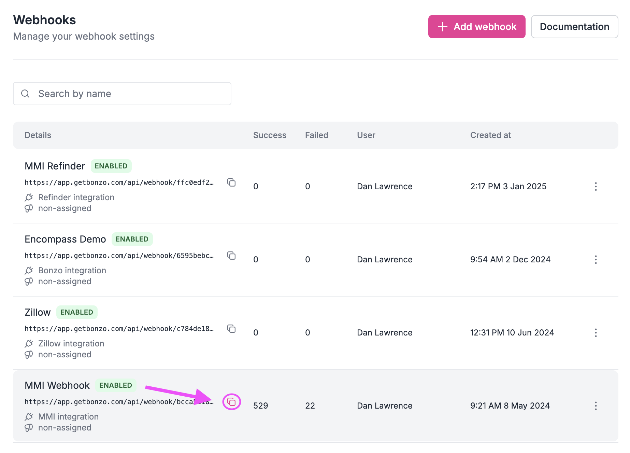630x453 pixels.
Task: Click the bell icon next to MMI integration
Action: (29, 416)
